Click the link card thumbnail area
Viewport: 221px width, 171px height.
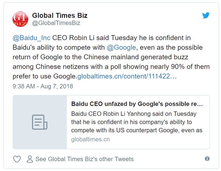point(40,122)
